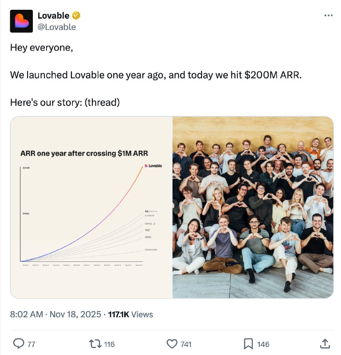Click the share upload icon

[x=325, y=344]
